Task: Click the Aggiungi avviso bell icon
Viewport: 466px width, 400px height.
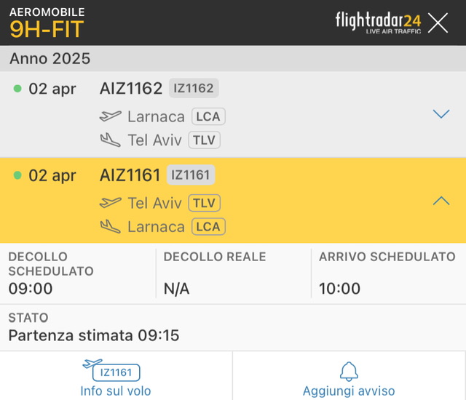Action: (349, 372)
